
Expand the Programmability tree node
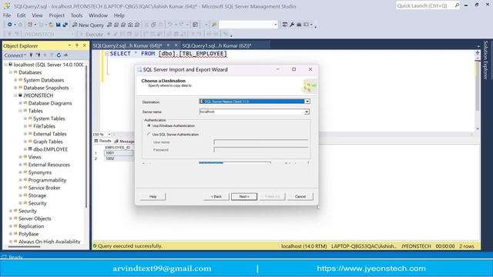[x=20, y=180]
